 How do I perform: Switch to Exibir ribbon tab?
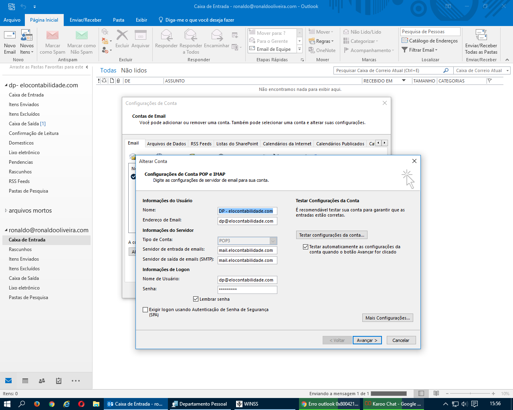[141, 20]
